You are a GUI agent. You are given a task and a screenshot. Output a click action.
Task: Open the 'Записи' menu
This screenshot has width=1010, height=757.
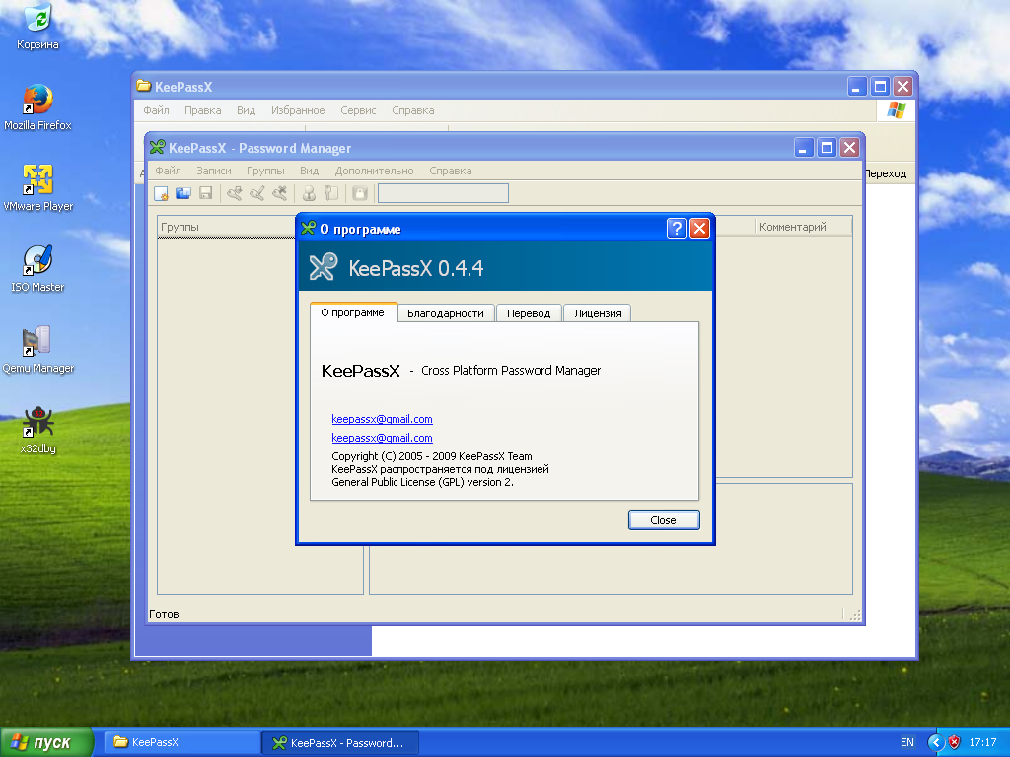214,171
